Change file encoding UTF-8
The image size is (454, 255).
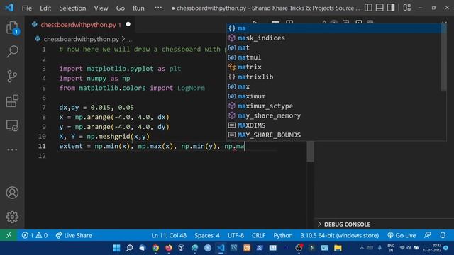(236, 235)
